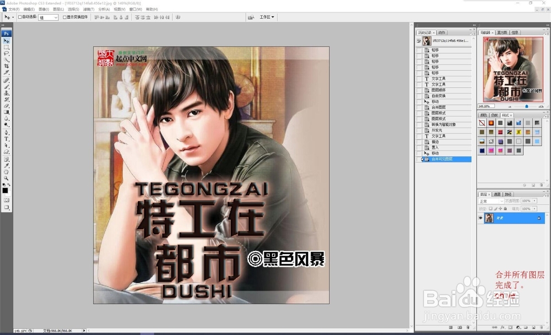This screenshot has width=551, height=335.
Task: Select the Zoom tool in toolbox
Action: tap(6, 178)
